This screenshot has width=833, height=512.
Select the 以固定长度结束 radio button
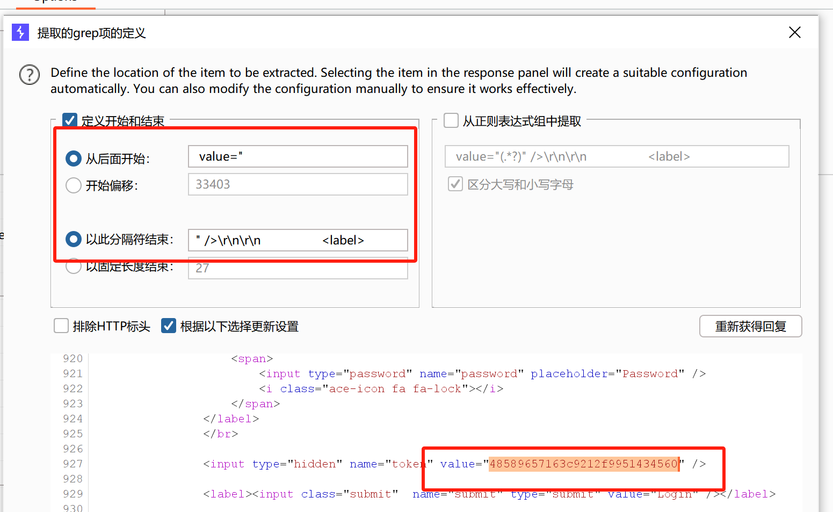(74, 267)
